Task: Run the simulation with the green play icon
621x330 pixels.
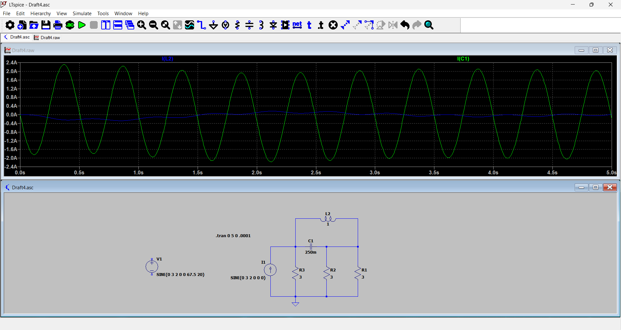Action: pos(82,25)
